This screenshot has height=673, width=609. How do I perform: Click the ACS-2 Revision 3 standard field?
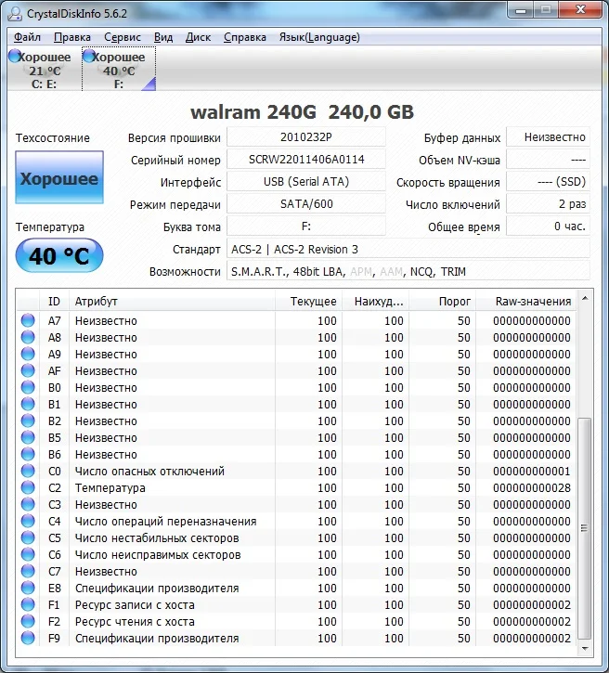point(408,250)
